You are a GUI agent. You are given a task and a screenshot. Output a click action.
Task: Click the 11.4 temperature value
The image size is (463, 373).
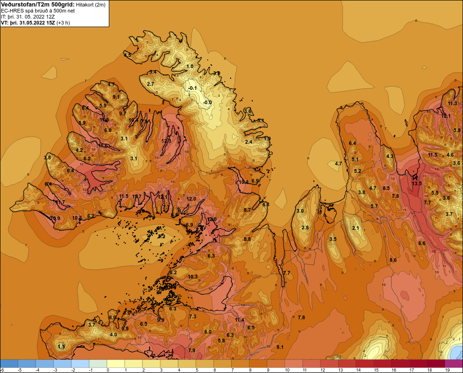239,320
